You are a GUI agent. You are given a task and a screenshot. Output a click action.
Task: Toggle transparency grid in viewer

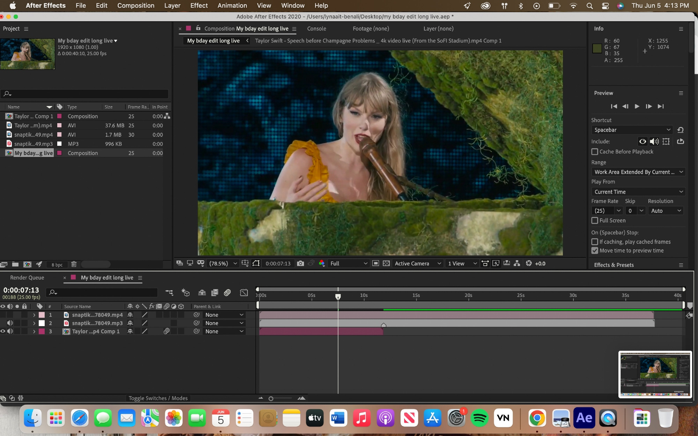pos(386,263)
